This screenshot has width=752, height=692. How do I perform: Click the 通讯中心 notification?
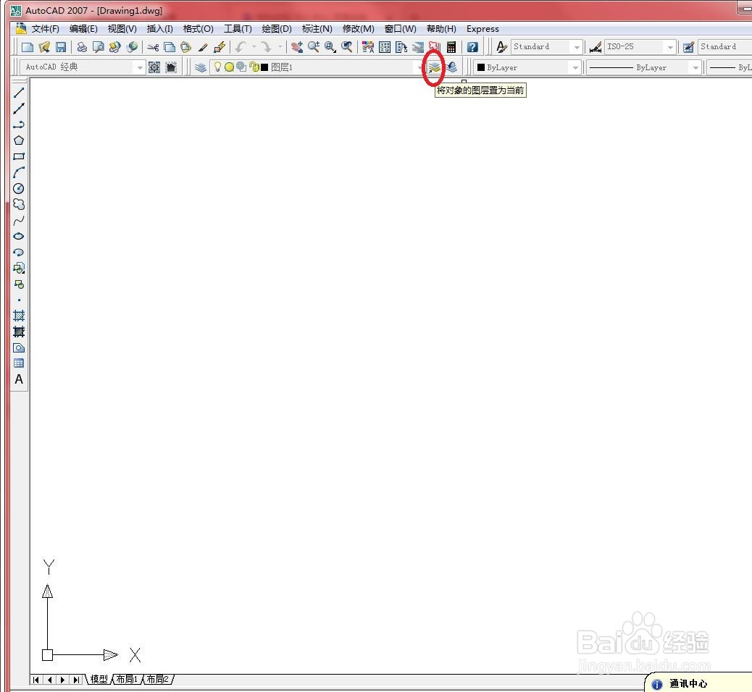point(688,684)
